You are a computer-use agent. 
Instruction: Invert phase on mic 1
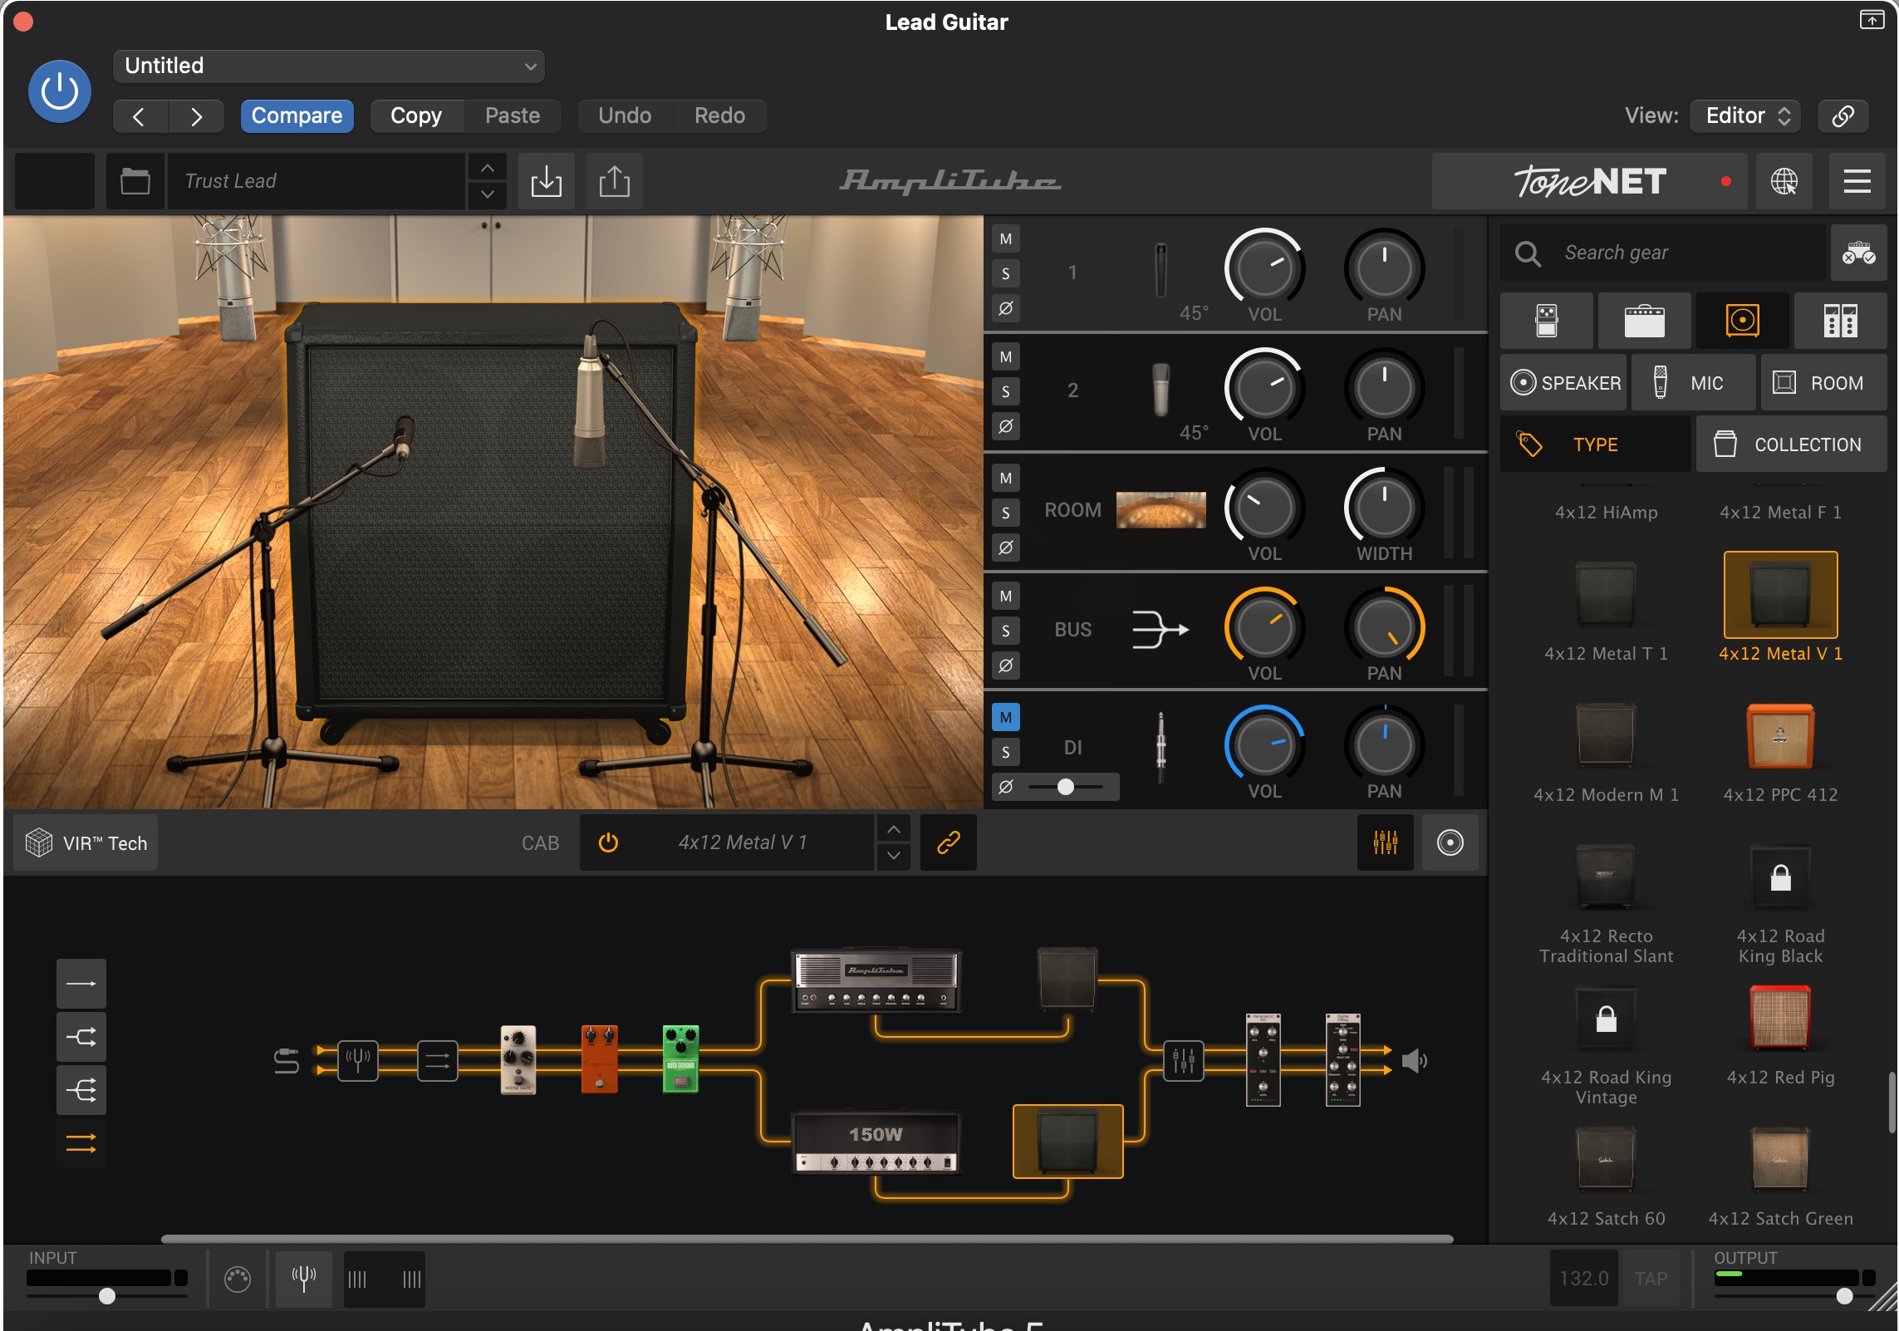pyautogui.click(x=1005, y=308)
